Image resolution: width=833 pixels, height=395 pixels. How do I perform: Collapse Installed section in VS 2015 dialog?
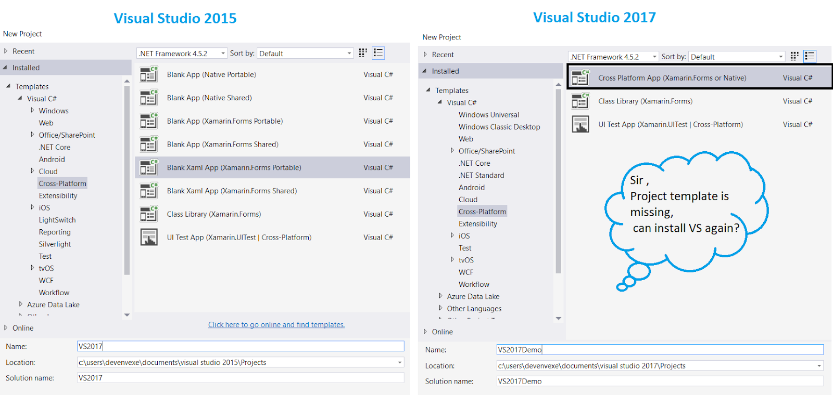(5, 68)
